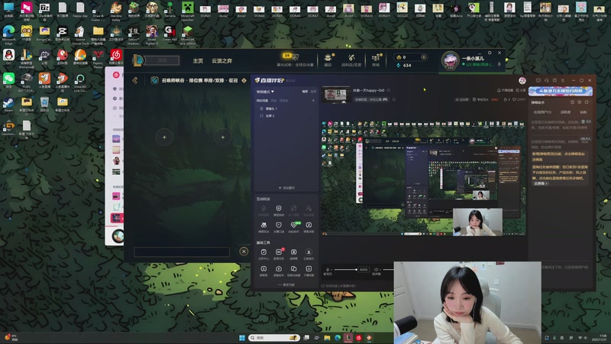Image resolution: width=611 pixels, height=344 pixels.
Task: Open 开播提醒 bell notification
Action: point(506,90)
